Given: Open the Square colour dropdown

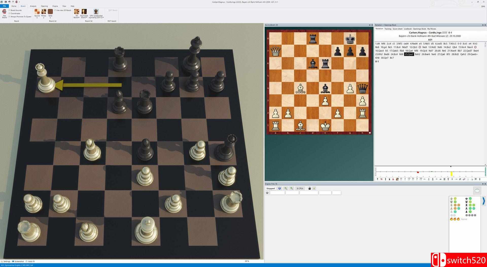Looking at the screenshot, I should (x=37, y=13).
